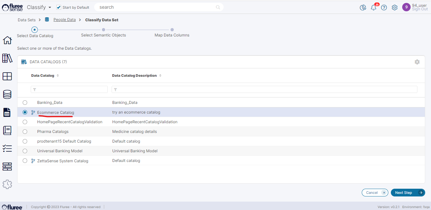The height and width of the screenshot is (210, 431).
Task: Sort by Data Catalog Description column
Action: (160, 75)
